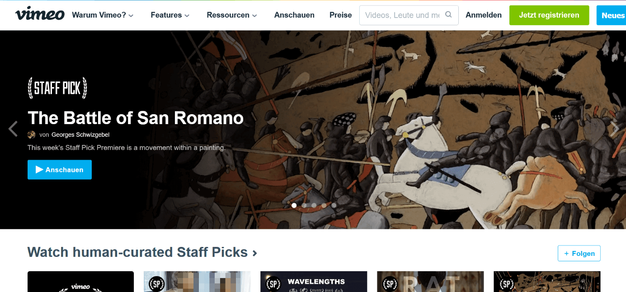Play the video with the blue Anschauen button
The image size is (626, 292).
coord(60,170)
